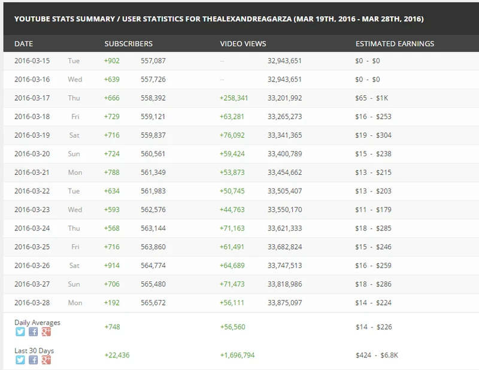Screen dimensions: 479x370
Task: Select date 2016-03-28
Action: pos(32,303)
